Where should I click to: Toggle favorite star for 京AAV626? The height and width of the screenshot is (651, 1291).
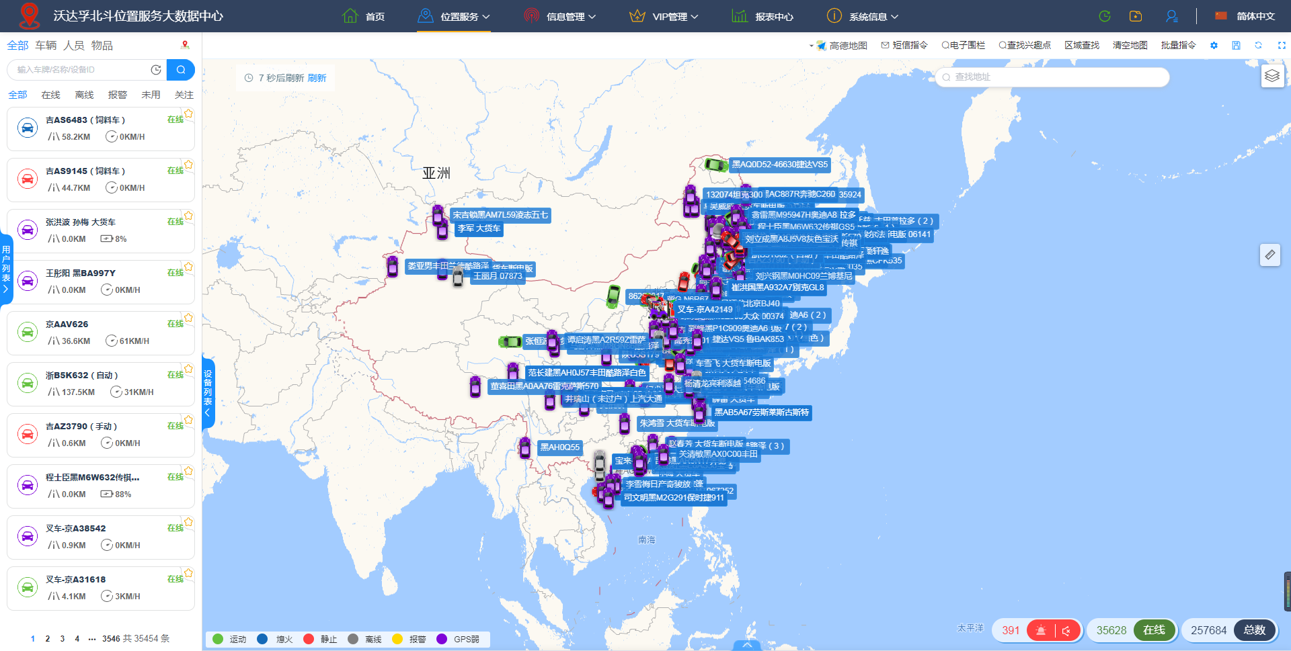tap(189, 318)
